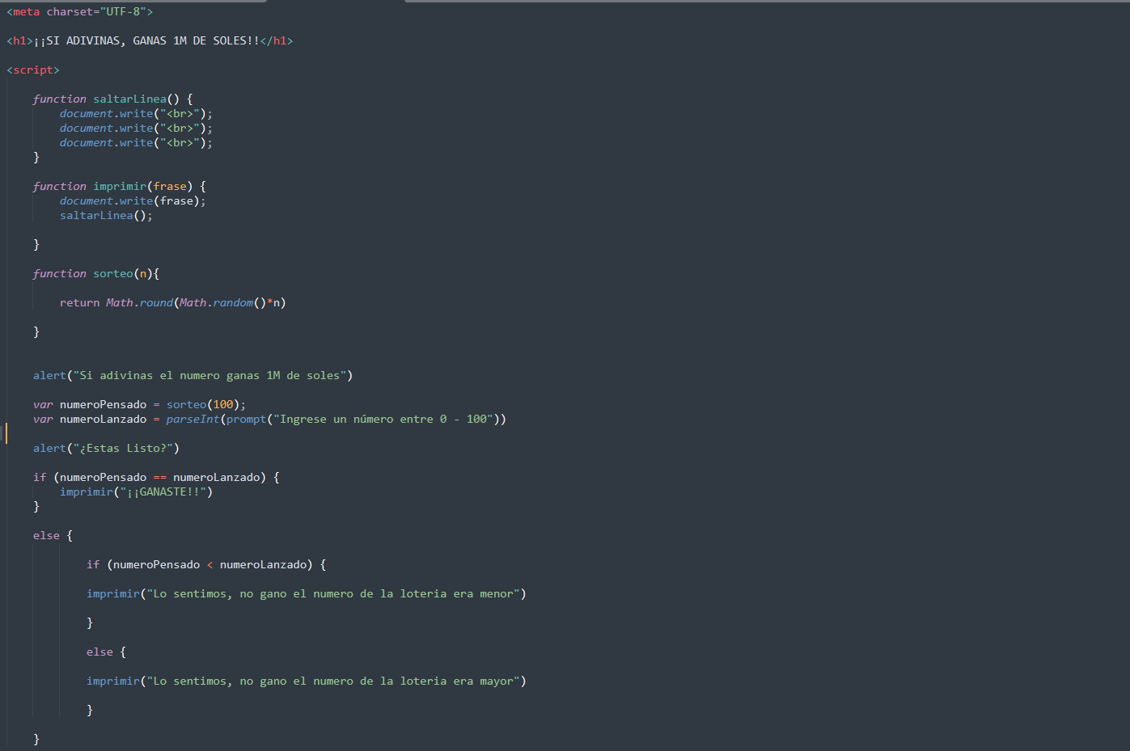1130x751 pixels.
Task: Click the meta charset="UTF-8" tag line
Action: click(79, 11)
